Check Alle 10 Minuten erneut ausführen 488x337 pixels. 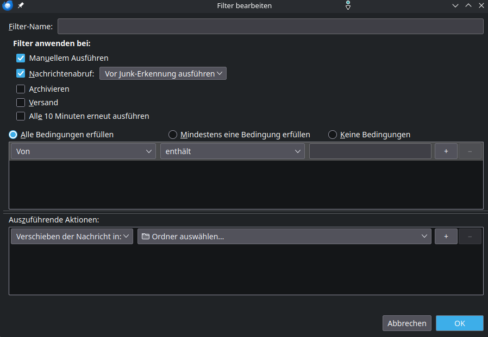tap(21, 116)
